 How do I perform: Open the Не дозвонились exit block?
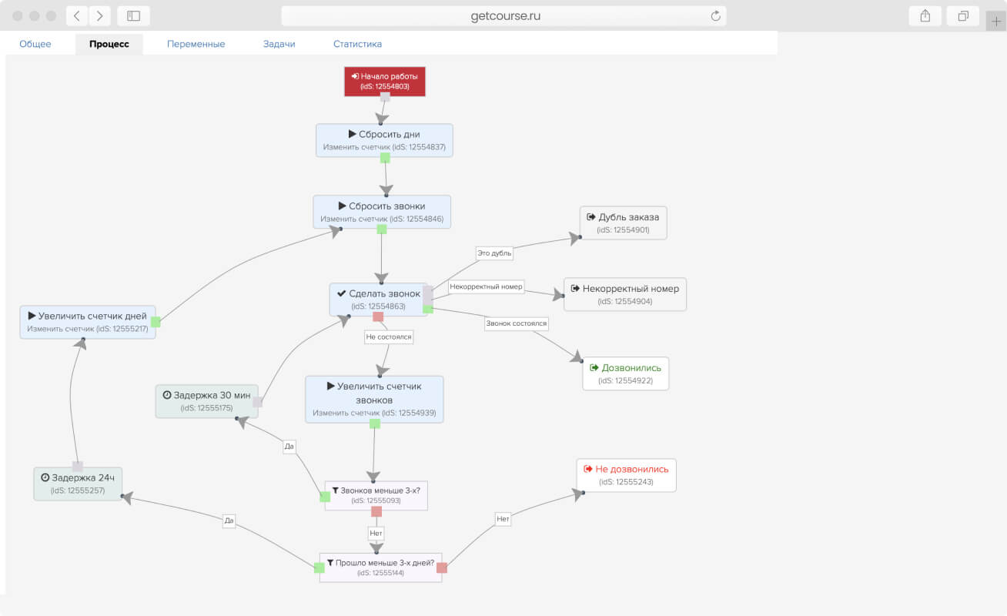click(626, 474)
